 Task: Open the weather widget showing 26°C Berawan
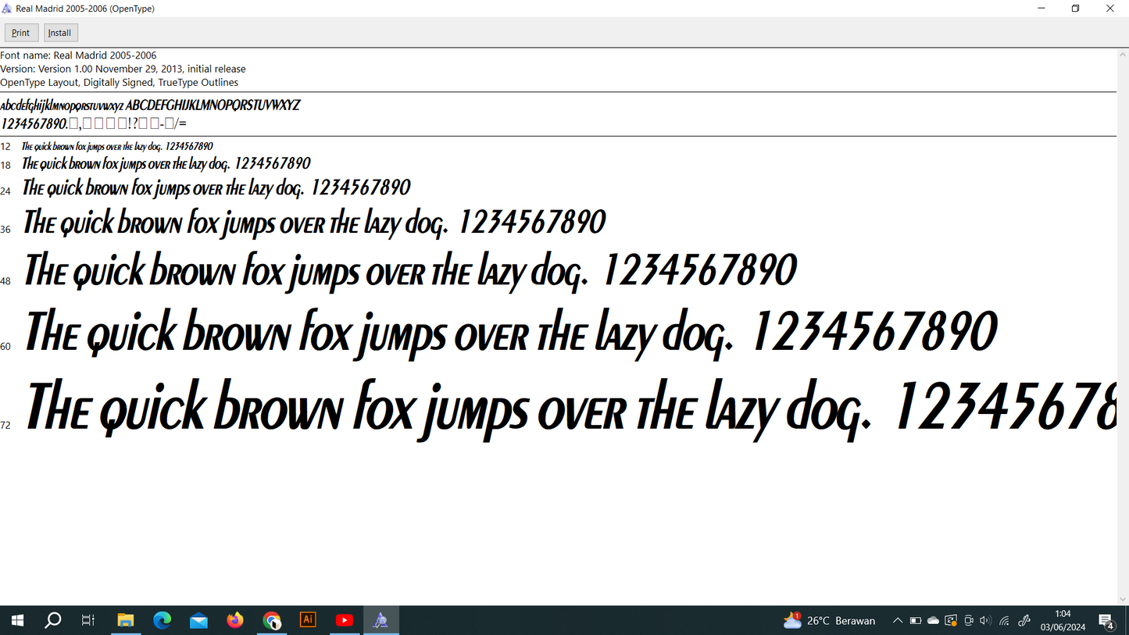pyautogui.click(x=829, y=621)
